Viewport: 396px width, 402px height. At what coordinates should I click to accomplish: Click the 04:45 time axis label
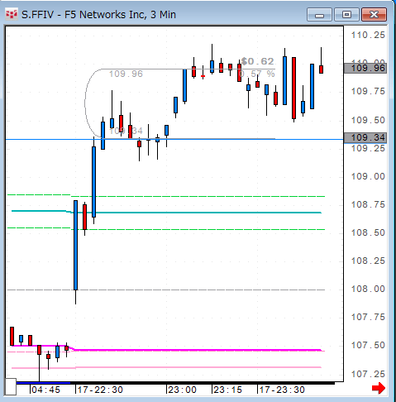coord(45,390)
